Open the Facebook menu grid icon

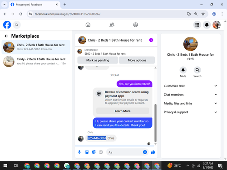[x=197, y=25]
